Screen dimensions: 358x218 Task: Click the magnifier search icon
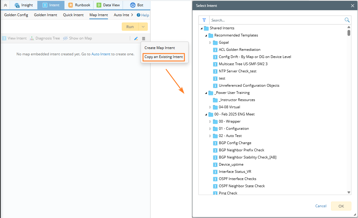click(347, 20)
